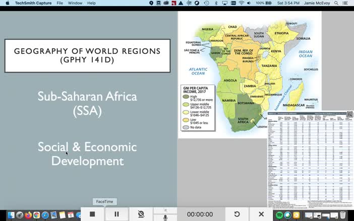Image resolution: width=354 pixels, height=221 pixels.
Task: Click the Social & Economic Development subtitle
Action: click(x=87, y=154)
